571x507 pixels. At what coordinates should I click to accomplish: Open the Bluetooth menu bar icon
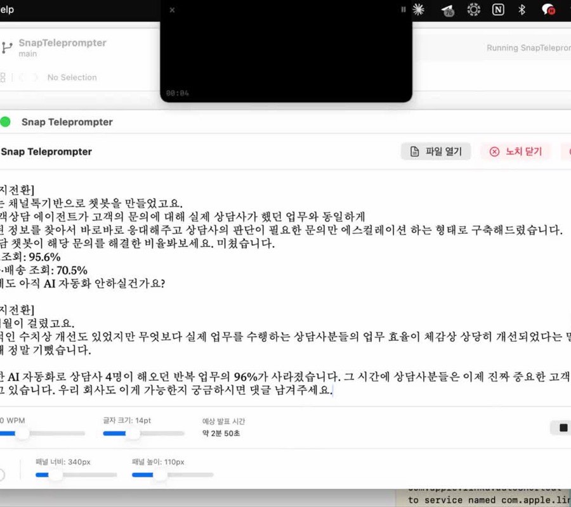coord(522,10)
